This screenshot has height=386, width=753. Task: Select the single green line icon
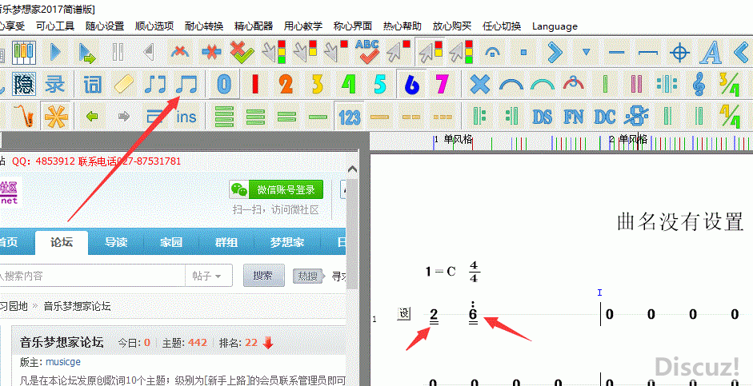(318, 117)
